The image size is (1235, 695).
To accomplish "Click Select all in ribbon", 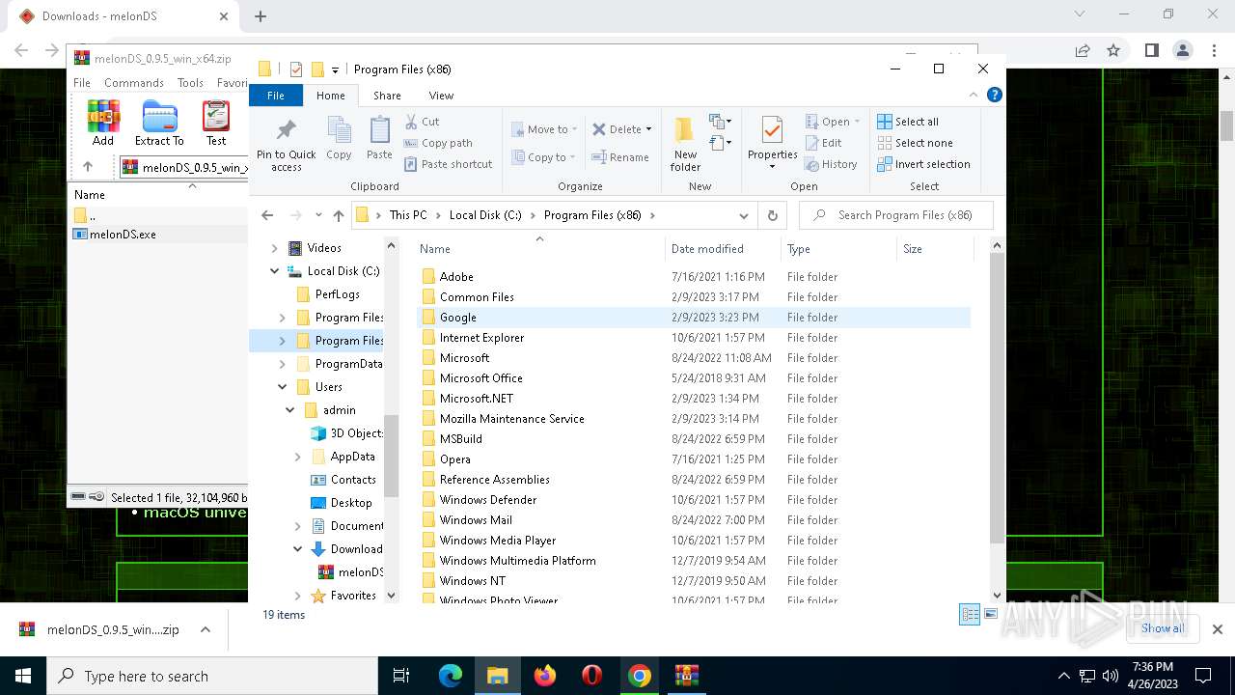I will pos(908,122).
